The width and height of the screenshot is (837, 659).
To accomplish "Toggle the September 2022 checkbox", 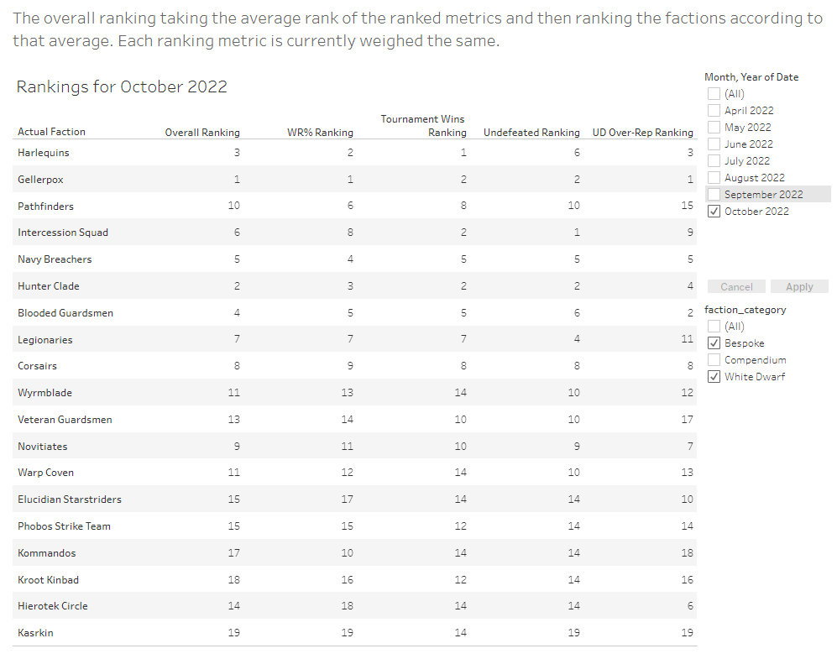I will [x=714, y=195].
